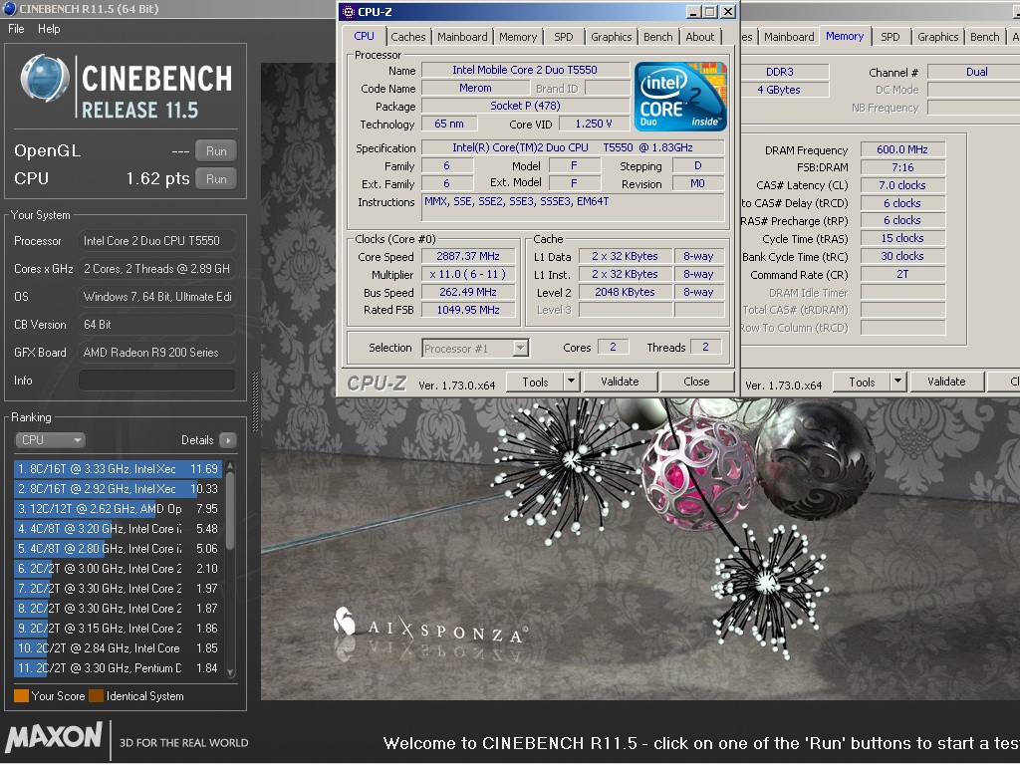
Task: Click GFX Board AMD Radeon R9 field
Action: pos(156,353)
